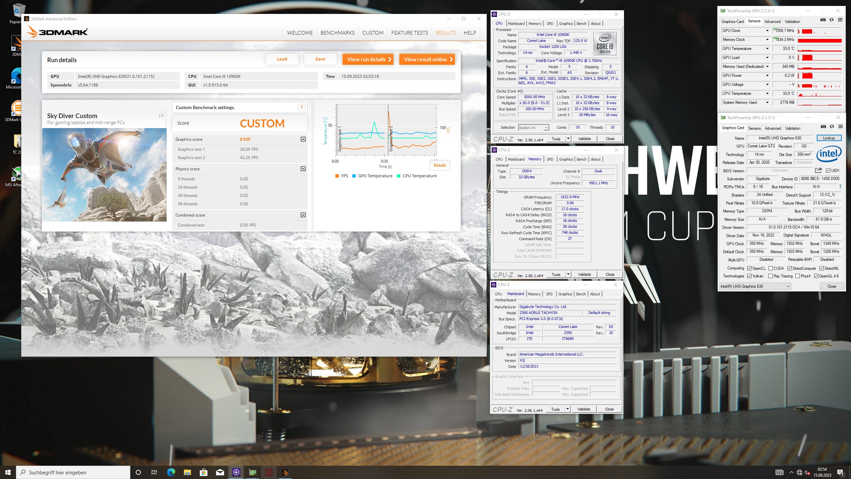The width and height of the screenshot is (851, 479).
Task: Toggle the DirectCompute checkbox
Action: (x=790, y=268)
